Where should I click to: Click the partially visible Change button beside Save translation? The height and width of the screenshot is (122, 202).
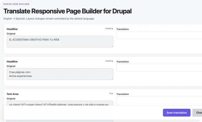point(197,113)
